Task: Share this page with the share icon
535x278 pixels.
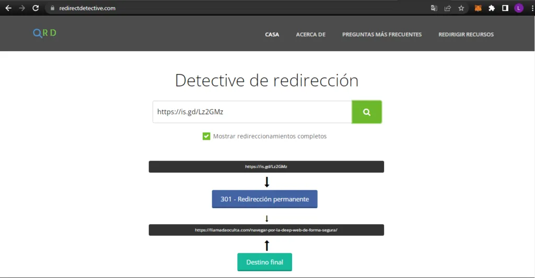Action: pos(448,8)
